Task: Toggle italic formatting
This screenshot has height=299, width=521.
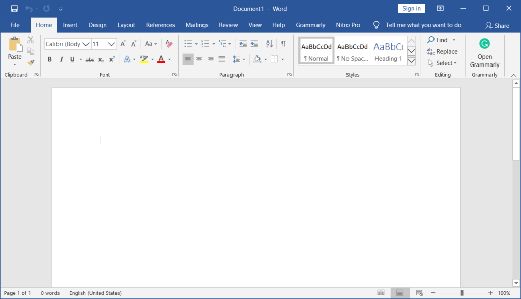Action: (x=61, y=59)
